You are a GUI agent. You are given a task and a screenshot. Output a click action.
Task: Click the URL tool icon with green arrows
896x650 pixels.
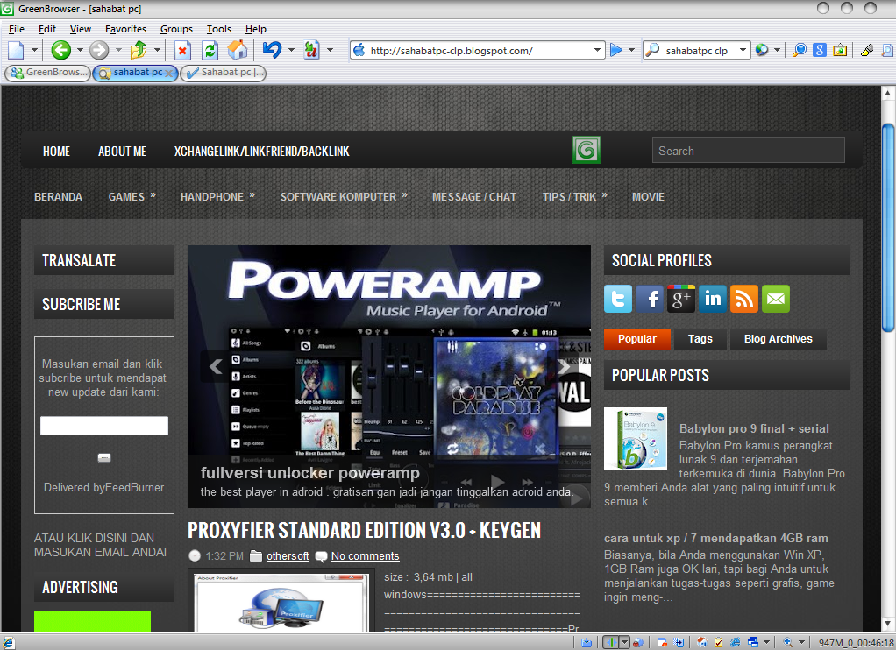311,50
